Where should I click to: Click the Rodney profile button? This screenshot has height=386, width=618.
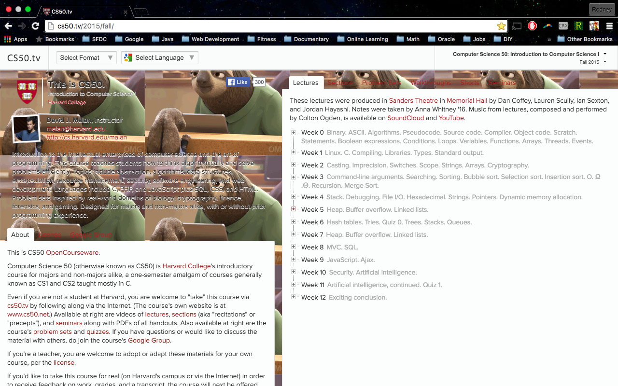click(602, 10)
